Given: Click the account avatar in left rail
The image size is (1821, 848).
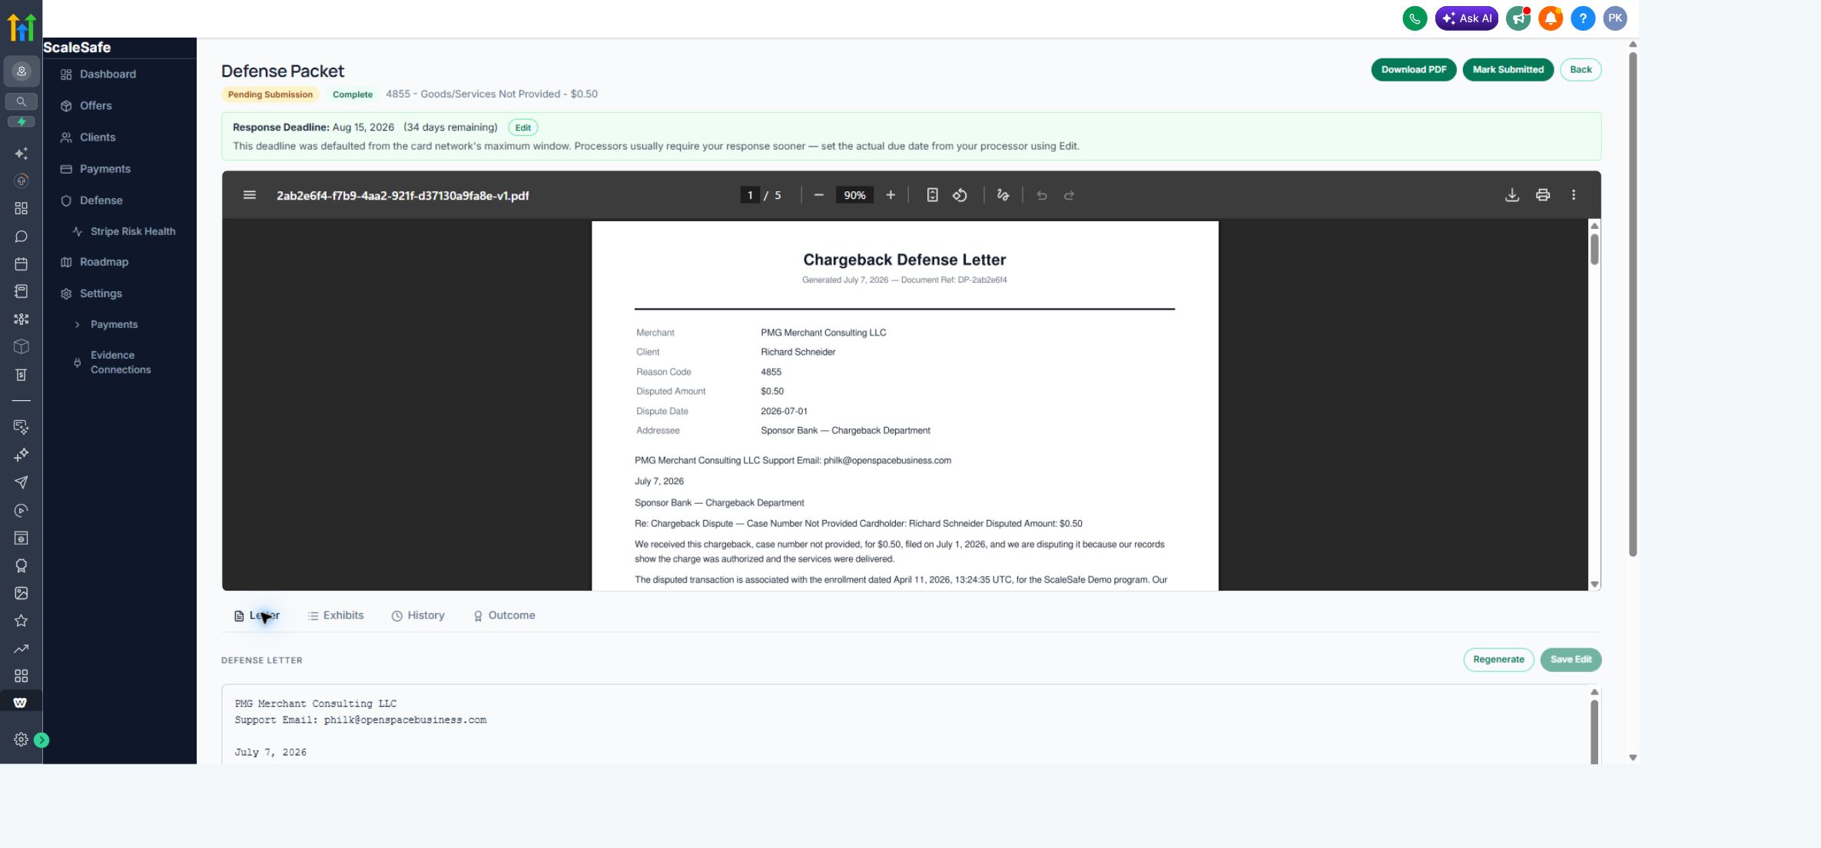Looking at the screenshot, I should click(22, 71).
